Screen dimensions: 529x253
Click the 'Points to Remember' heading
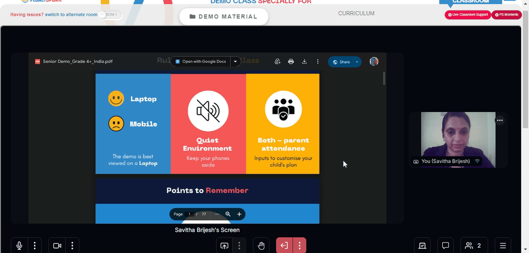207,191
